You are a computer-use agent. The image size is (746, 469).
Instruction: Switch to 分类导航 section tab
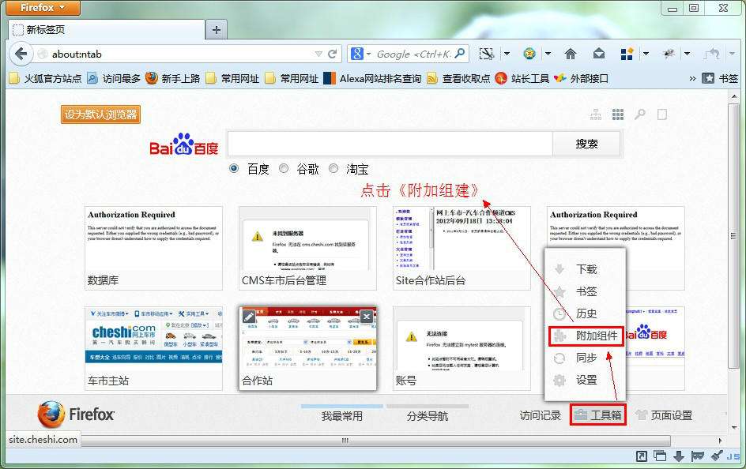point(428,416)
